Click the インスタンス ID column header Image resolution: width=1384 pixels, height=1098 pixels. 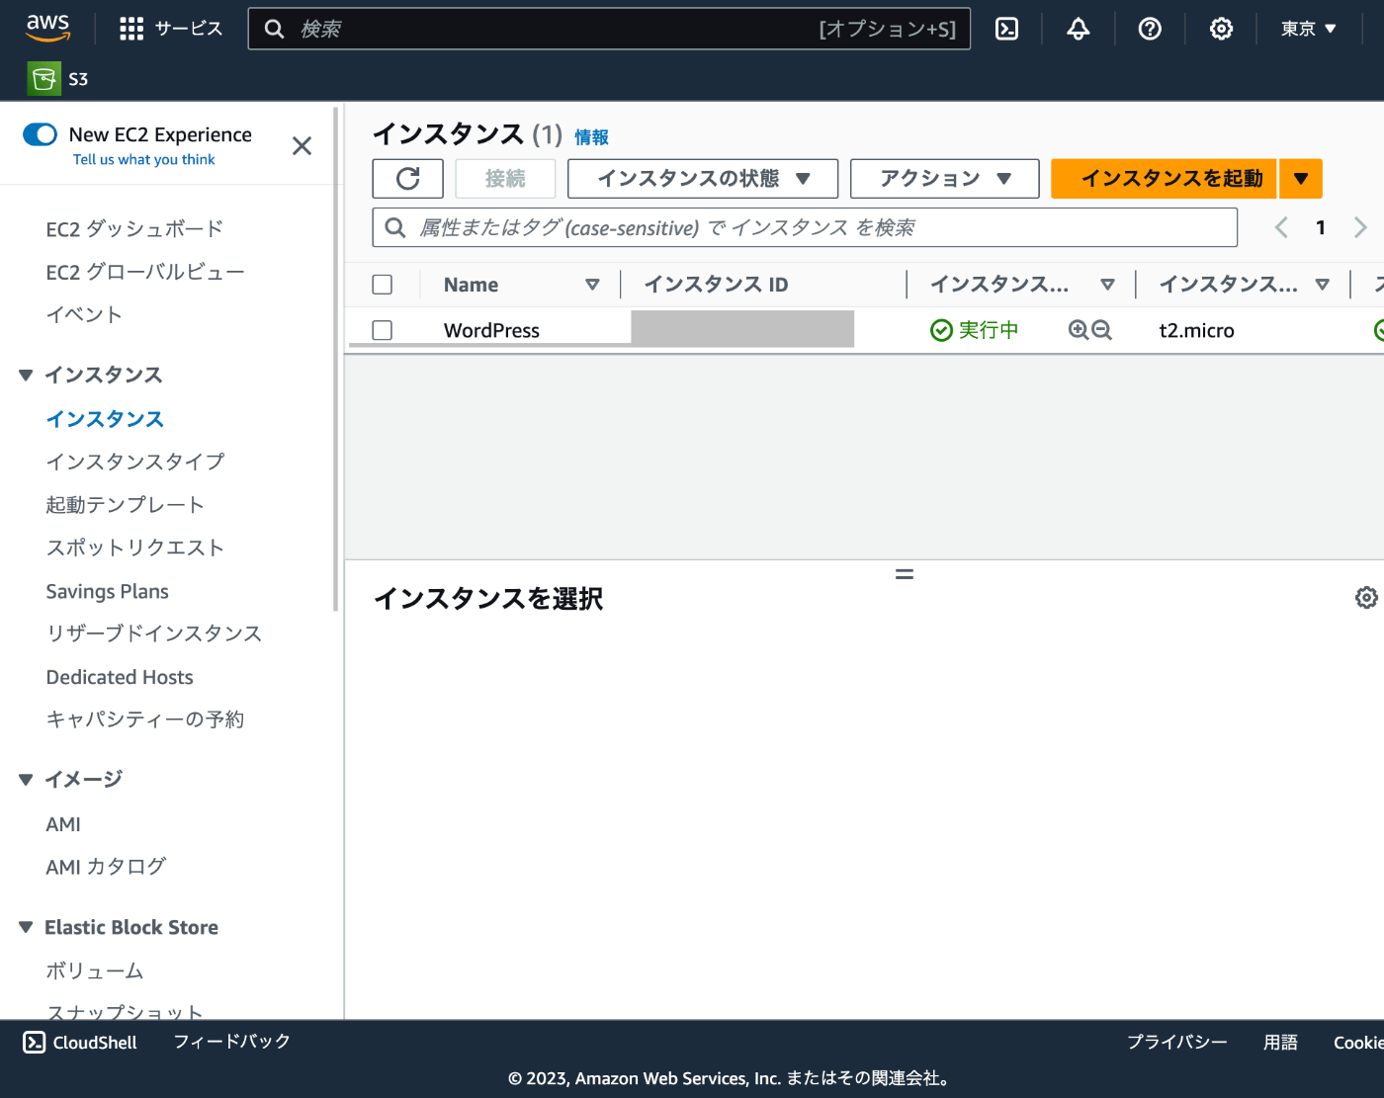coord(716,285)
